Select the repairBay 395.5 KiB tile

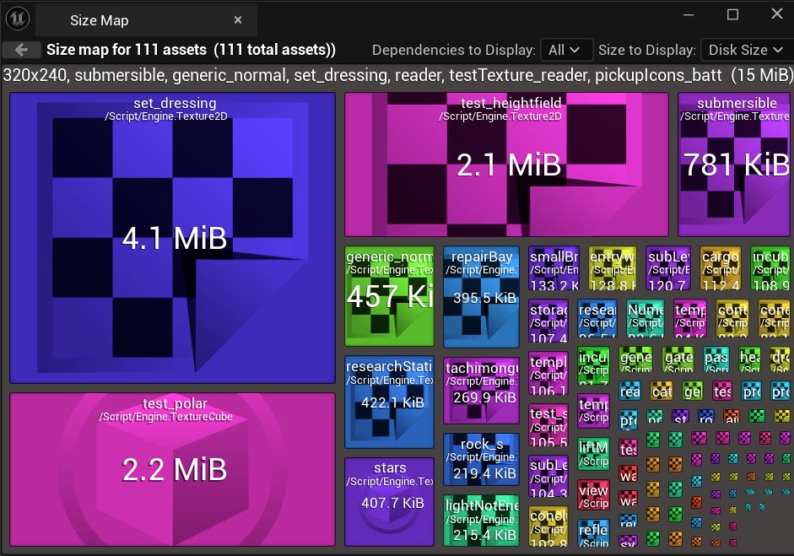[482, 297]
